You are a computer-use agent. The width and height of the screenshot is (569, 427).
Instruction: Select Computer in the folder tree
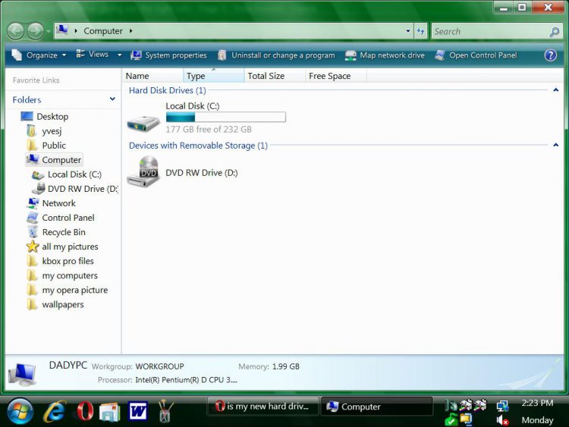(54, 159)
